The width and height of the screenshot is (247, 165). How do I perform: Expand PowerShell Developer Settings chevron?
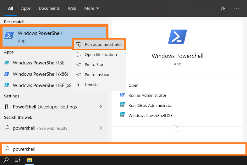(101, 107)
